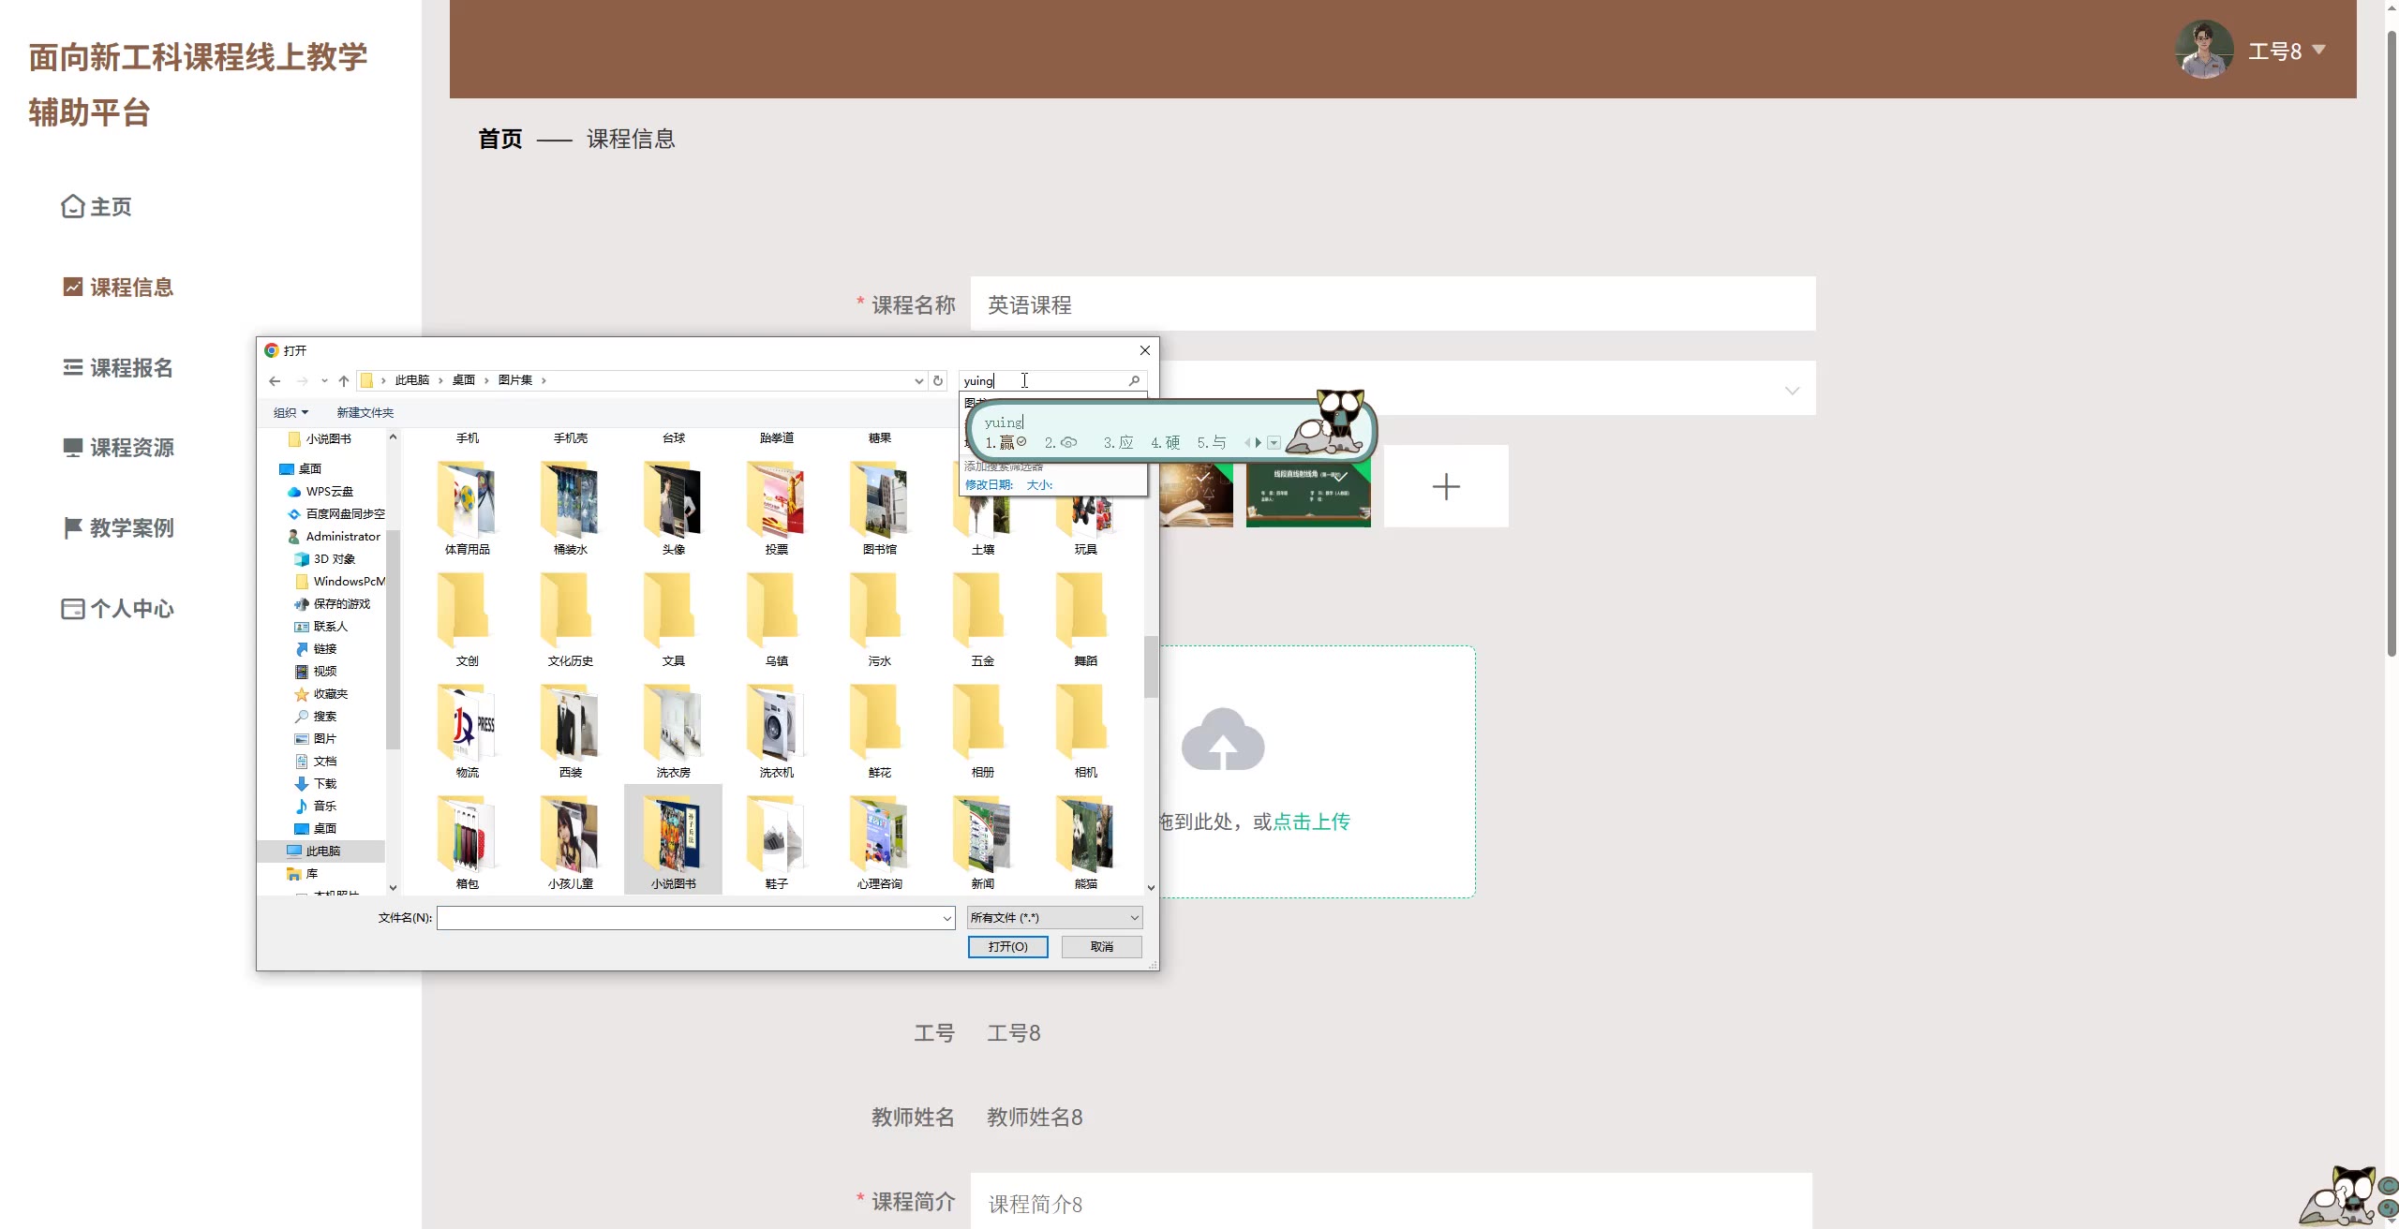Click the file list vertical scrollbar
The height and width of the screenshot is (1229, 2399).
(1151, 667)
